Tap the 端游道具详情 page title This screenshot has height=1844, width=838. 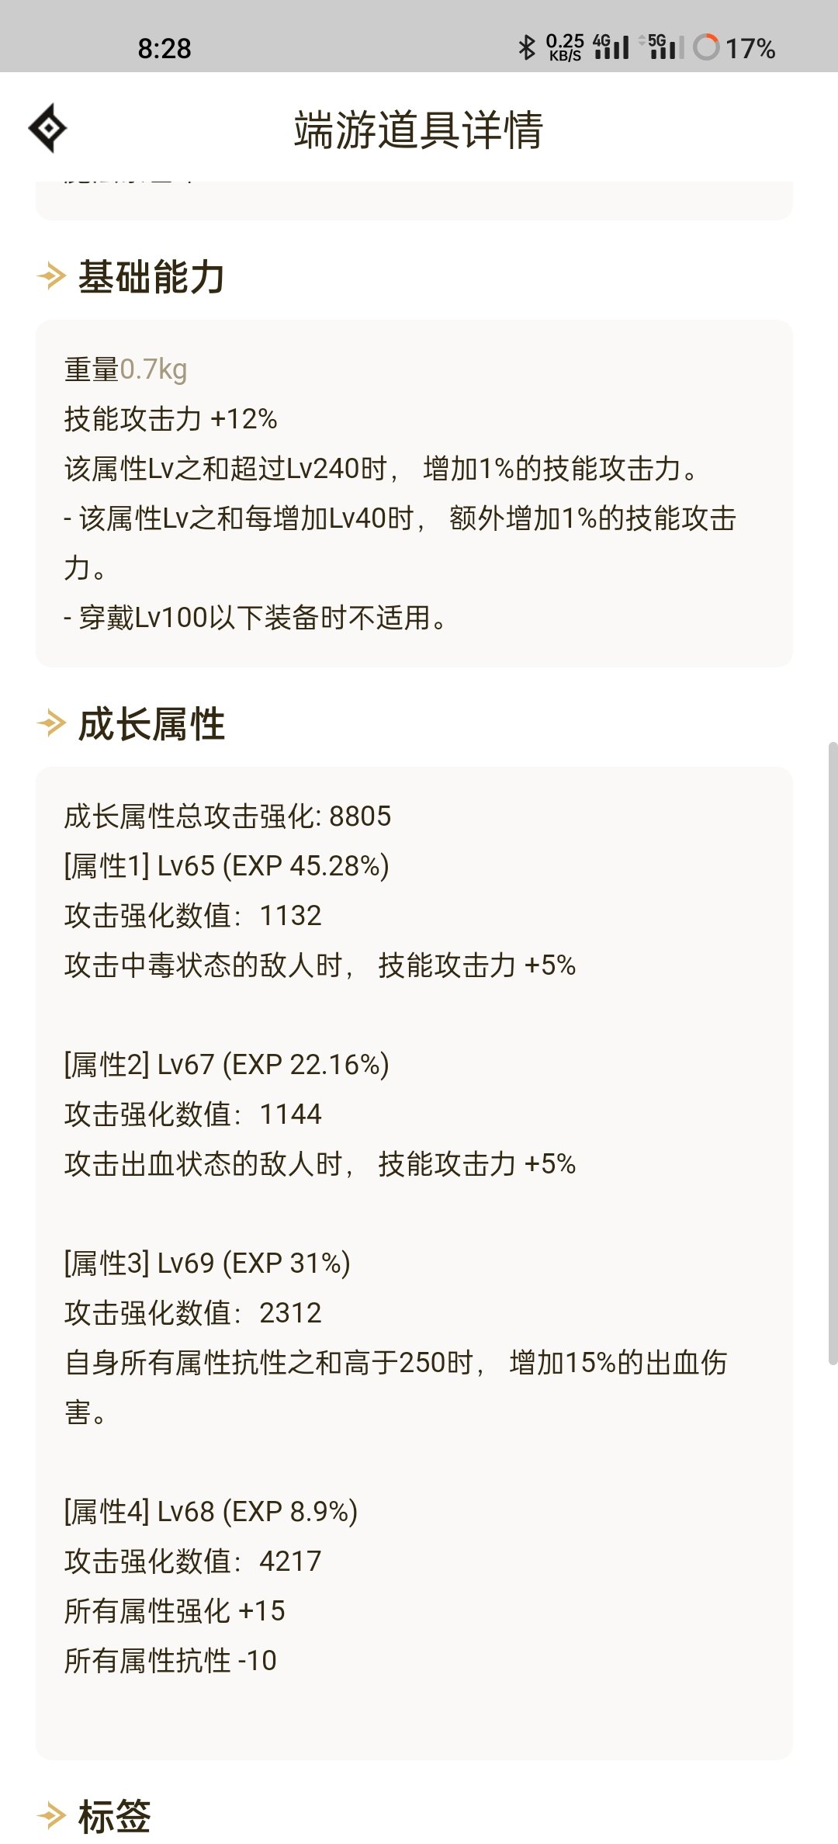tap(419, 129)
